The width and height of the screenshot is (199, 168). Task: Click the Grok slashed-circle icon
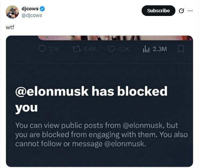181,11
